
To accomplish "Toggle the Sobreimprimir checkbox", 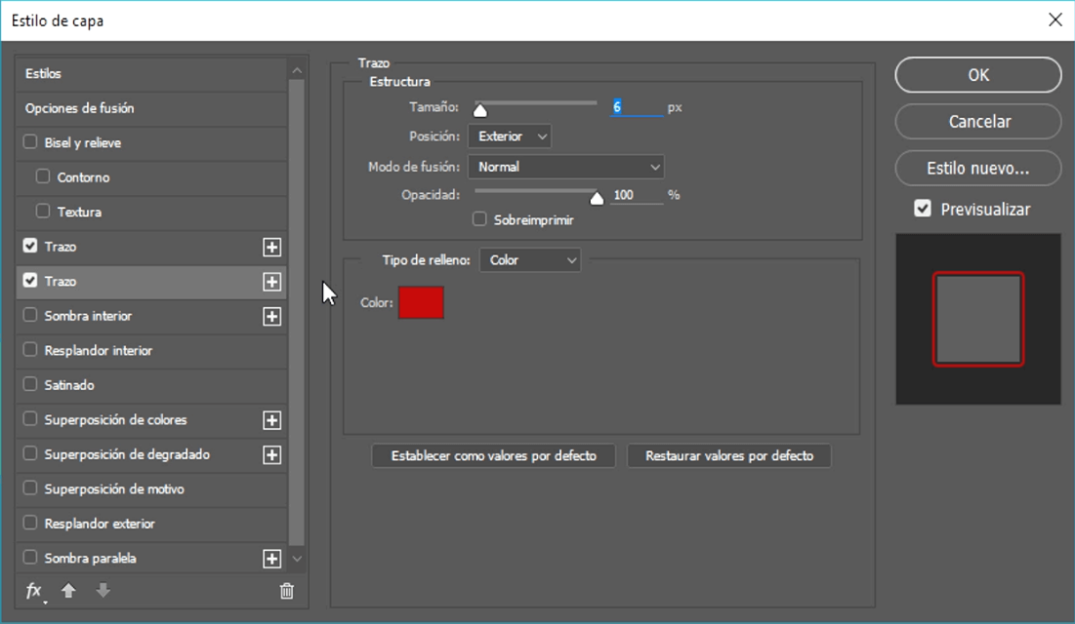I will tap(479, 219).
